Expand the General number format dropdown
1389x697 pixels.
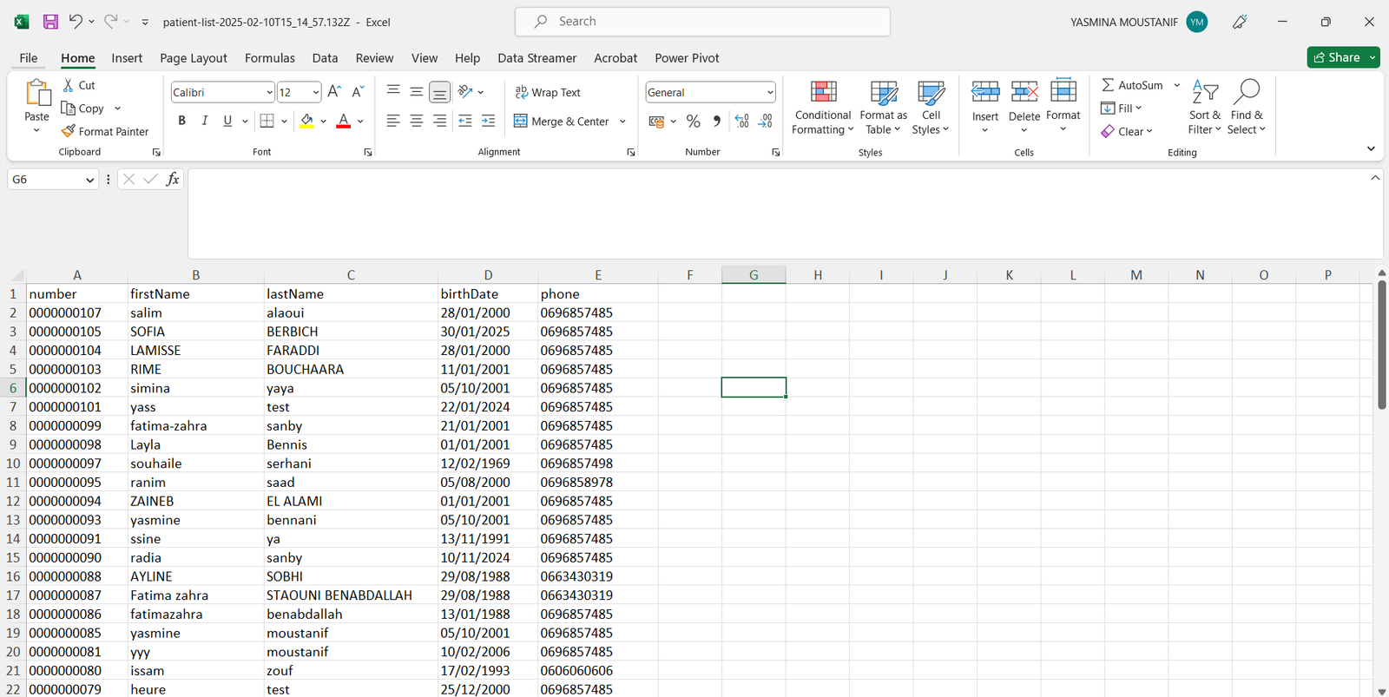[769, 92]
